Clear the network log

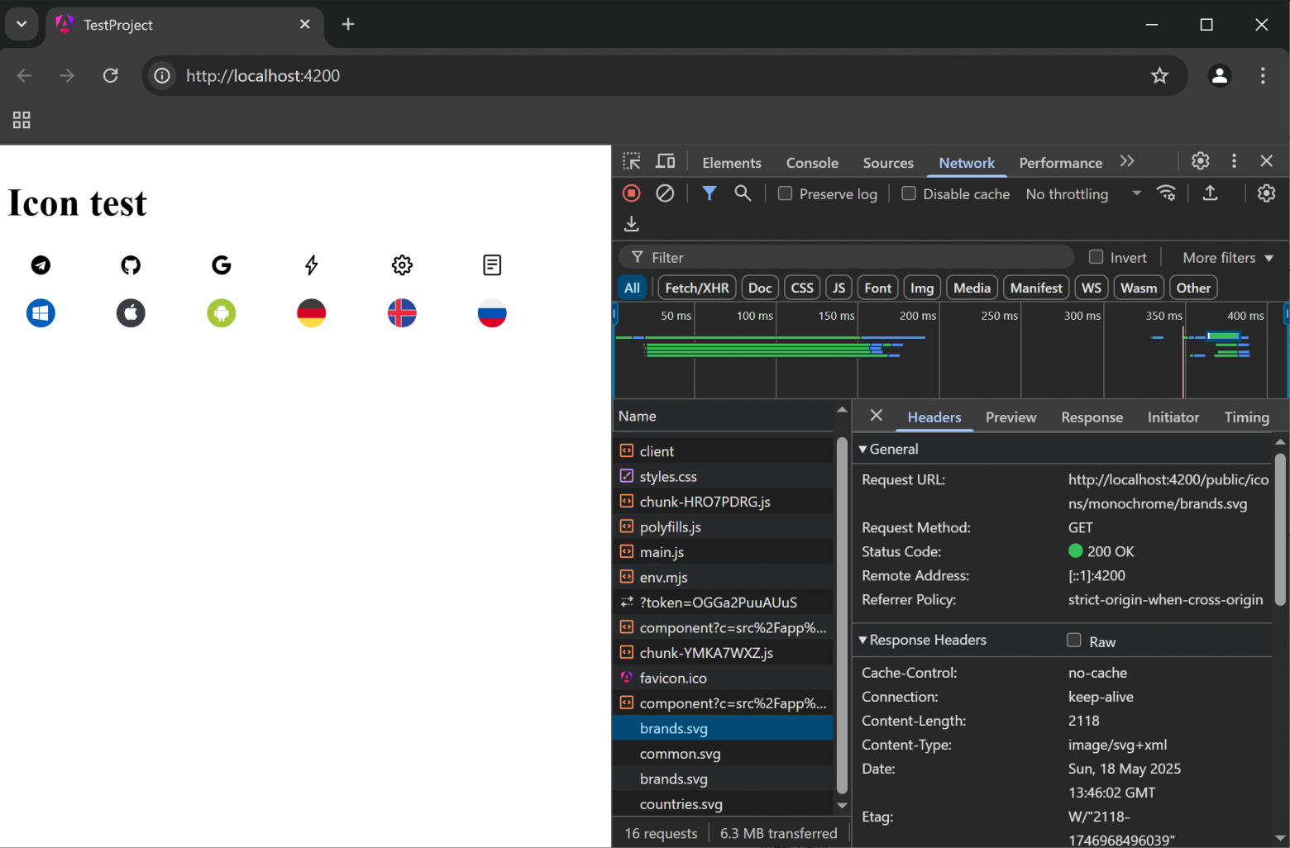pyautogui.click(x=665, y=193)
